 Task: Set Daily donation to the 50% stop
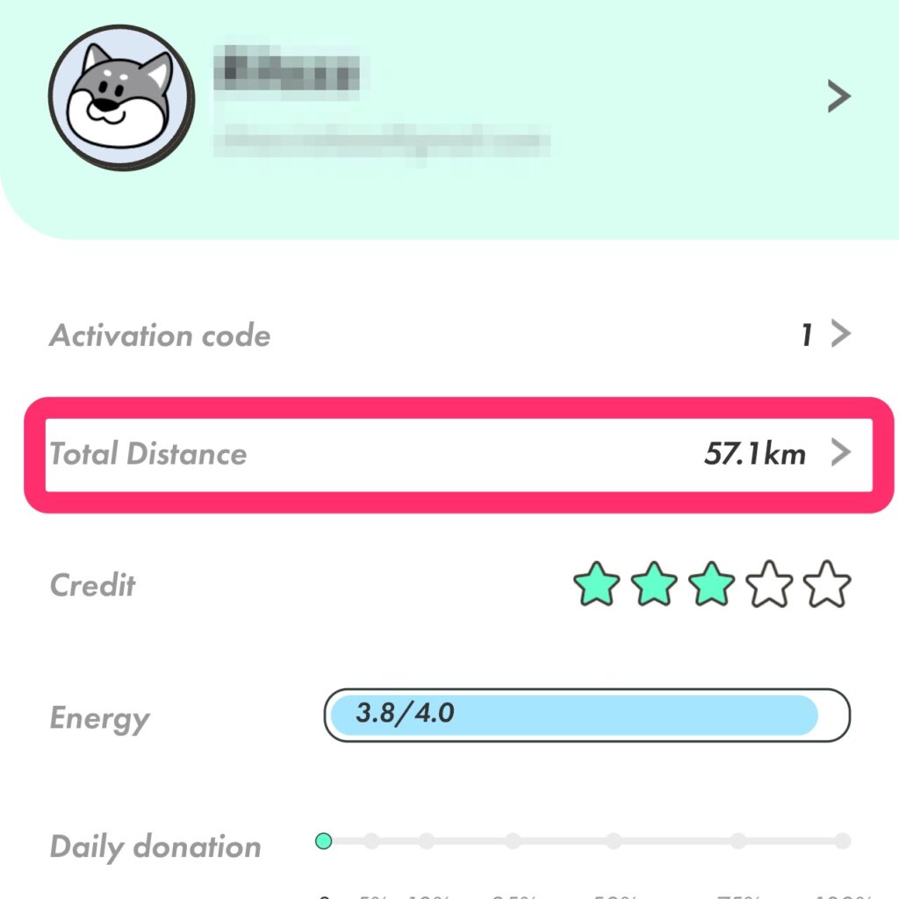(613, 841)
